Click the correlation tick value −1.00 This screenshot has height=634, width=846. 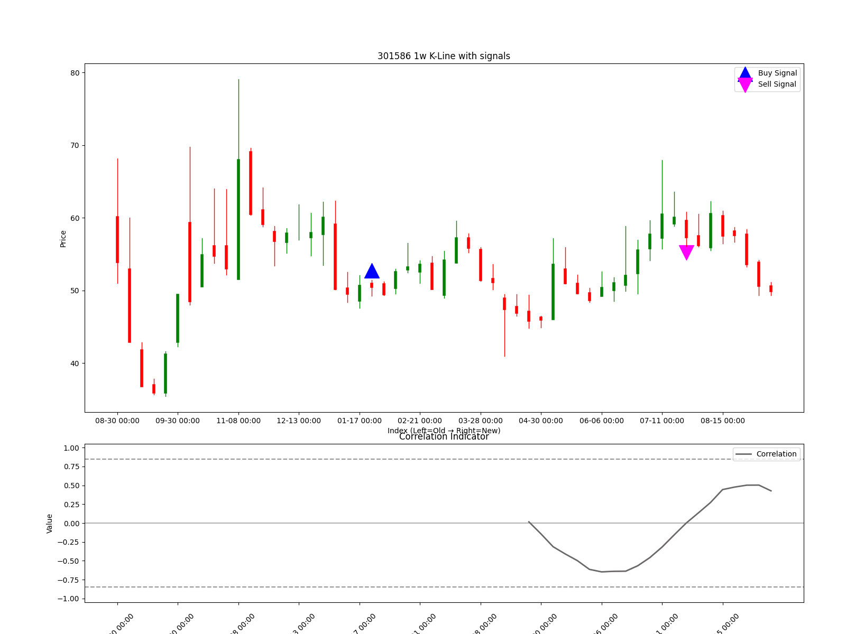click(69, 599)
